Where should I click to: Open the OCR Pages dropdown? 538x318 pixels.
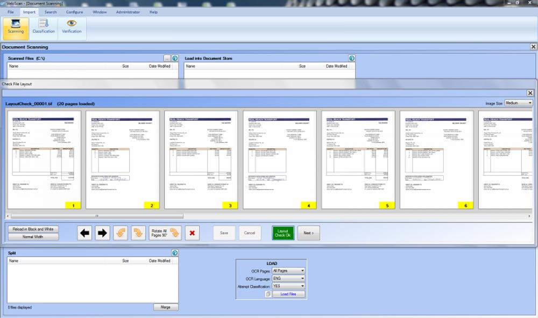point(287,271)
